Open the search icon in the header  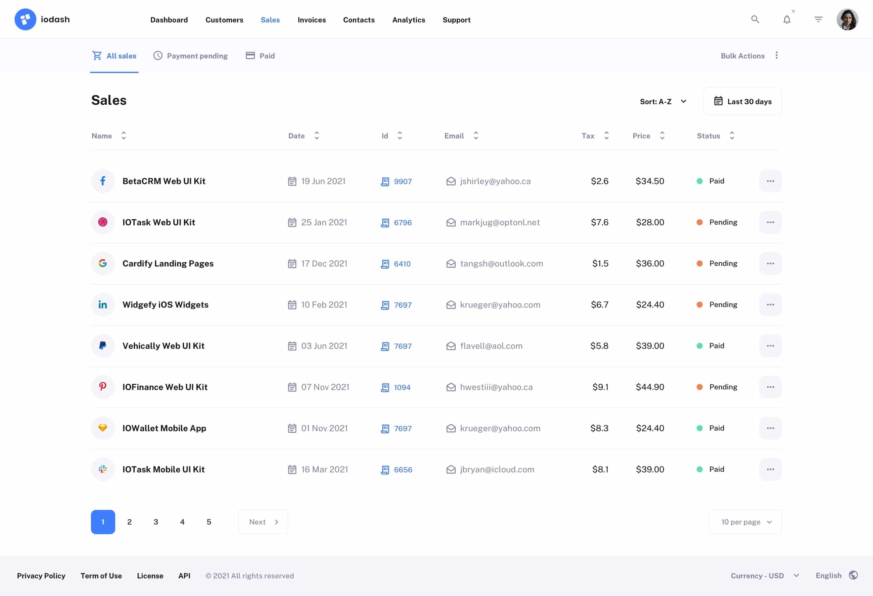[x=755, y=19]
